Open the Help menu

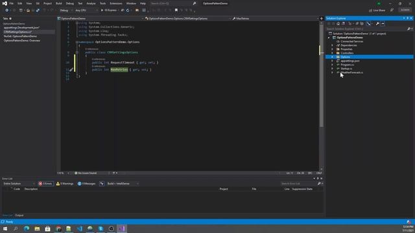click(143, 3)
